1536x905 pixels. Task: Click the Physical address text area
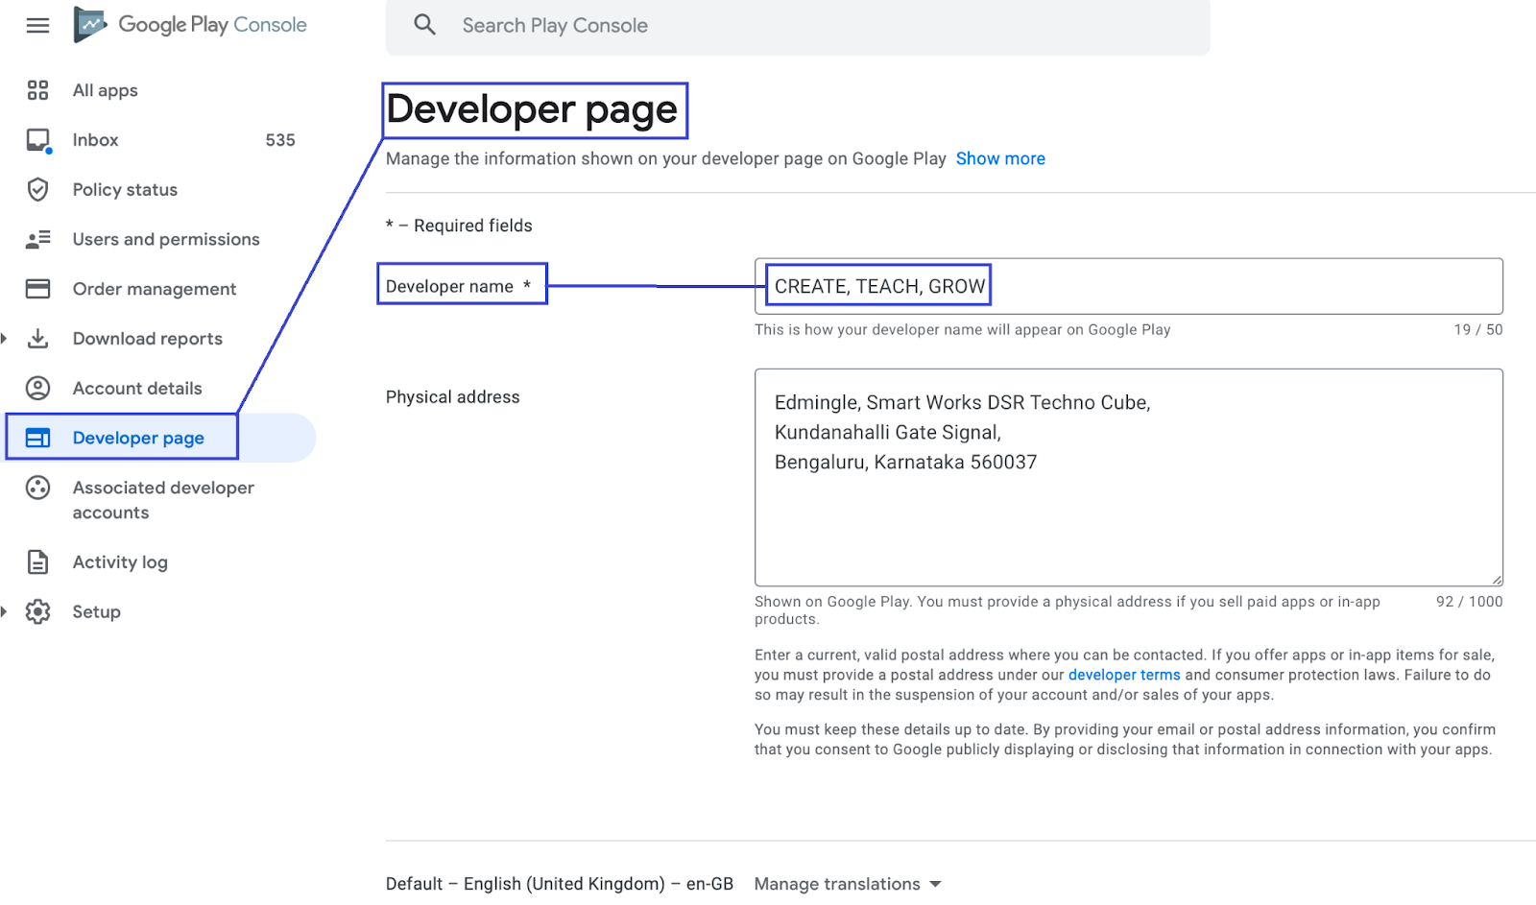1129,477
